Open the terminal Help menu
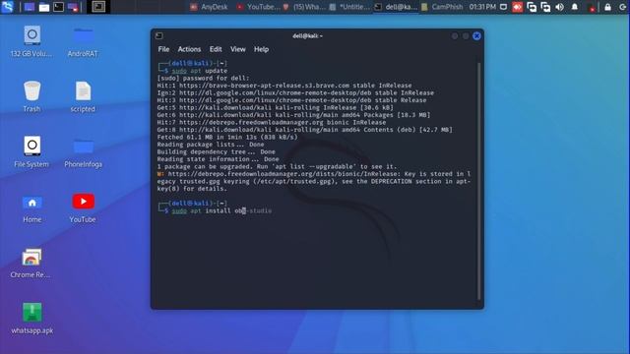Screen dimensions: 630x354 click(261, 49)
